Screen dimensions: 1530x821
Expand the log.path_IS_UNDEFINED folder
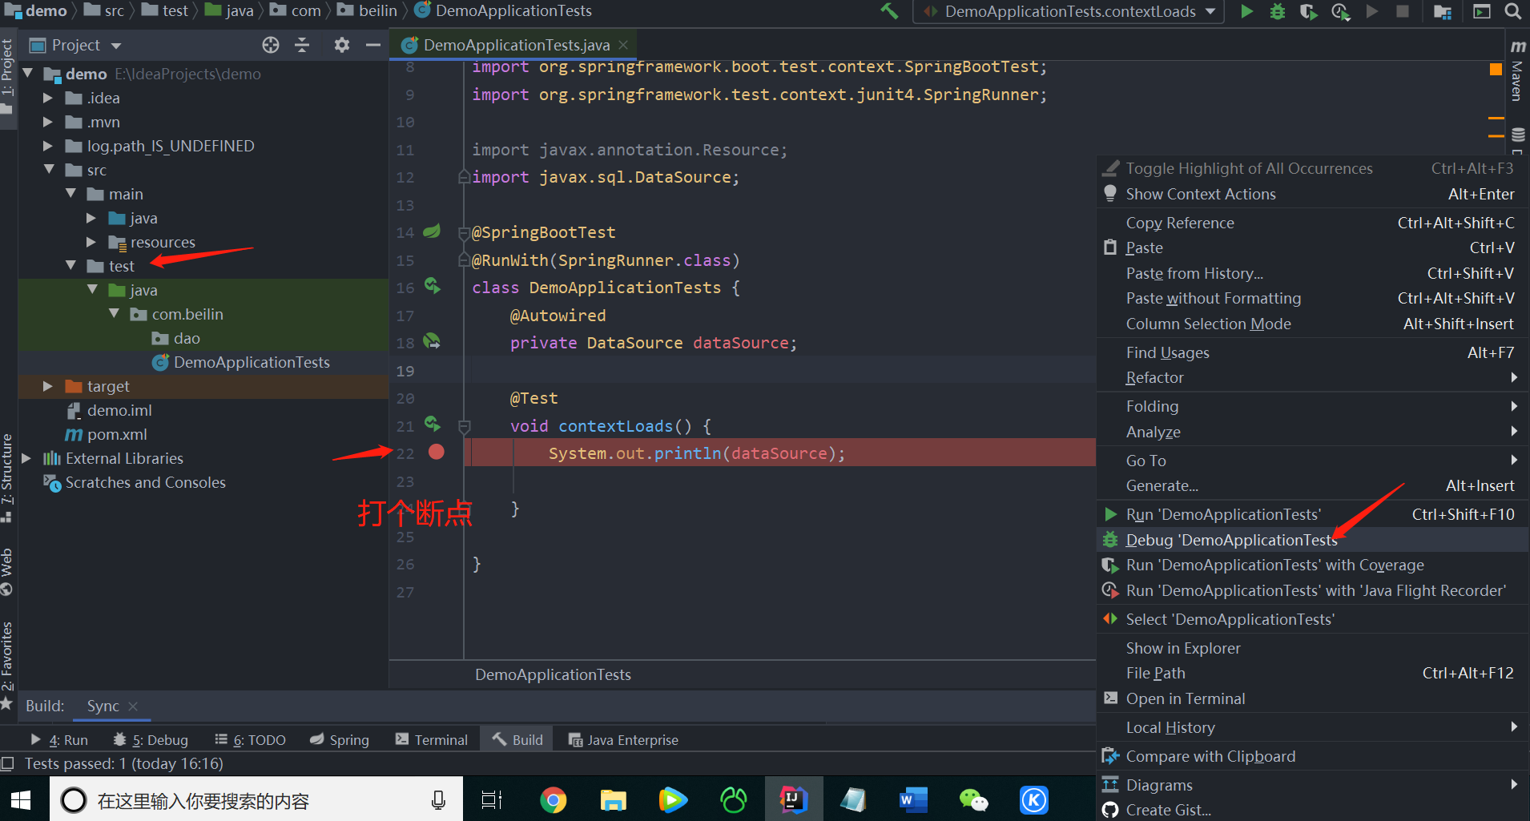point(47,146)
